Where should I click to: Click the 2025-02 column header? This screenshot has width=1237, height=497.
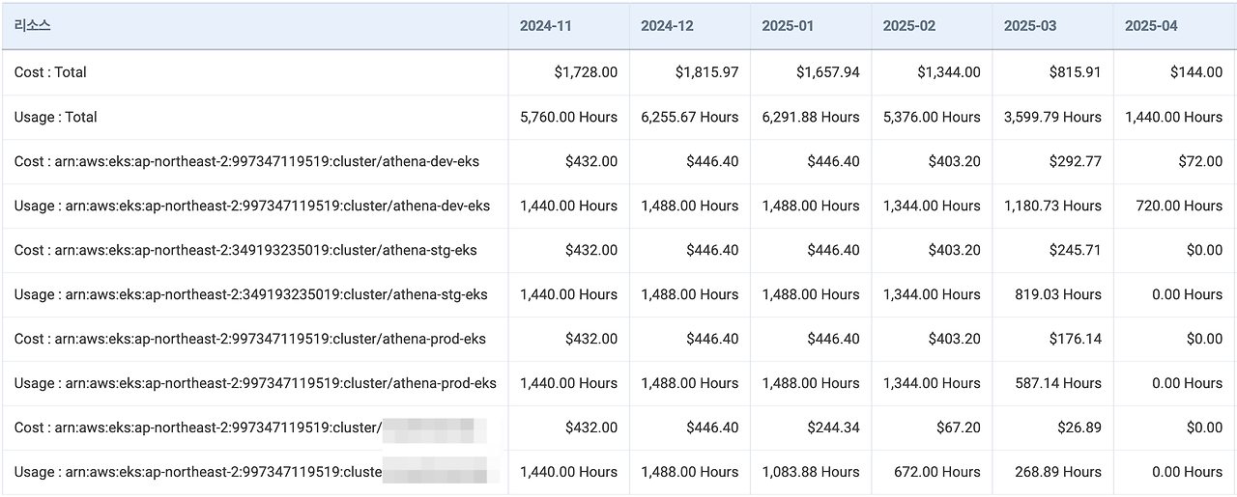(x=932, y=26)
